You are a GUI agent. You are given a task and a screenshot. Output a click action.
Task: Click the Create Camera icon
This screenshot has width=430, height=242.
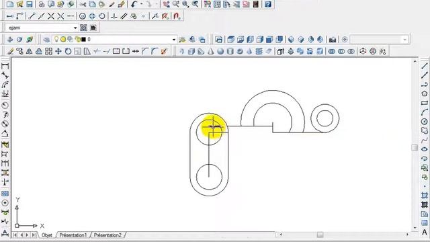333,40
